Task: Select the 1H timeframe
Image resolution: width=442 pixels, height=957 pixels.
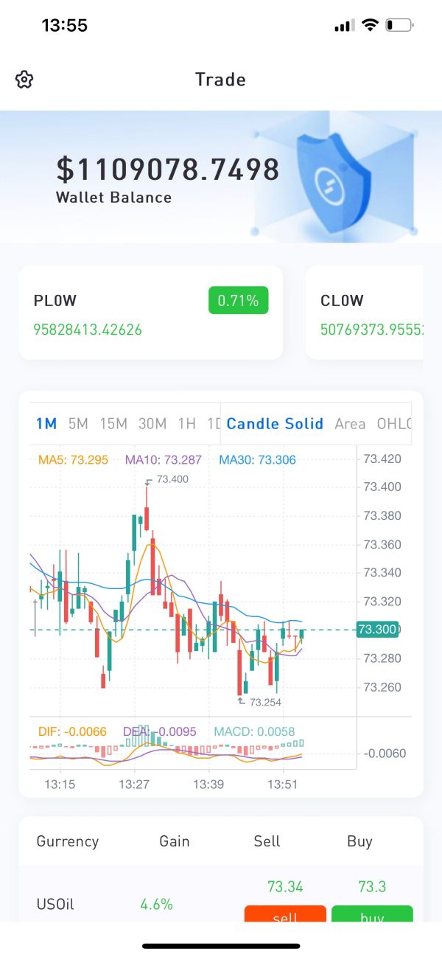Action: (187, 424)
